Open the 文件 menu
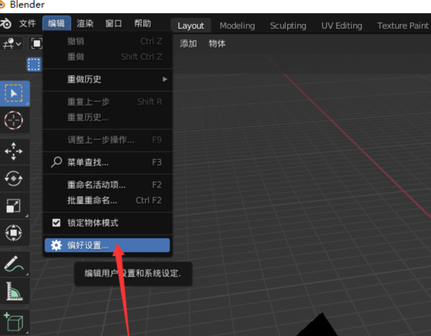The width and height of the screenshot is (431, 336). pos(28,24)
